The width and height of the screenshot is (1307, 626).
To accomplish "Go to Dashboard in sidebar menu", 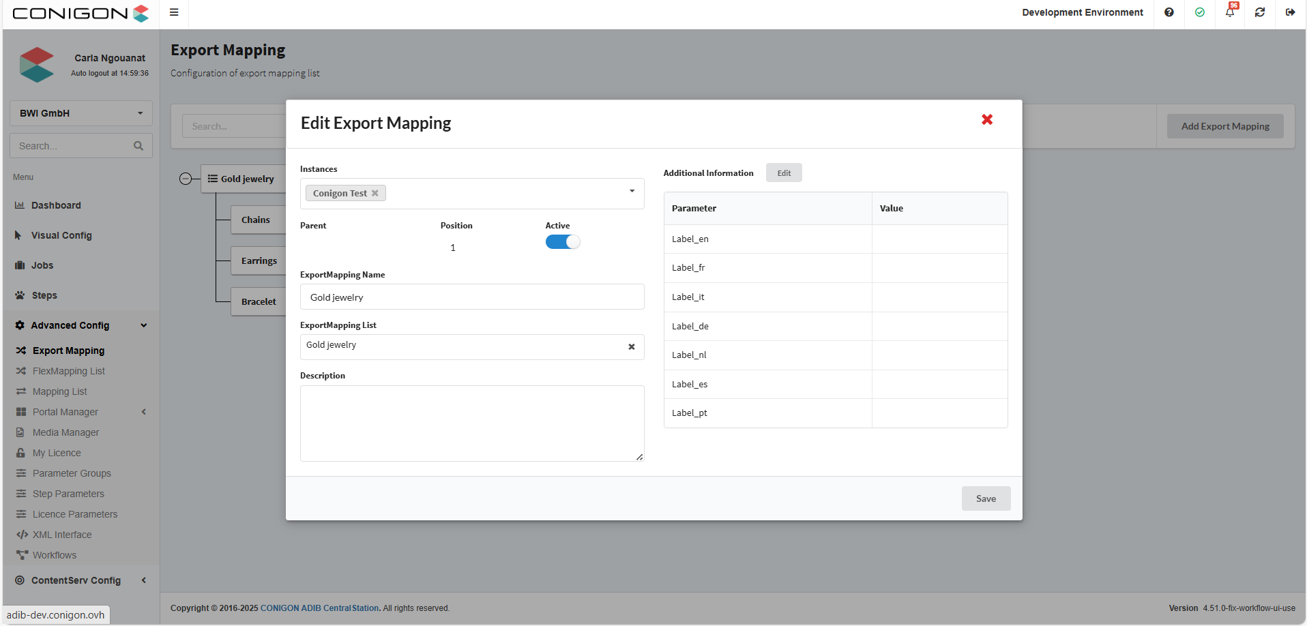I will [x=56, y=205].
